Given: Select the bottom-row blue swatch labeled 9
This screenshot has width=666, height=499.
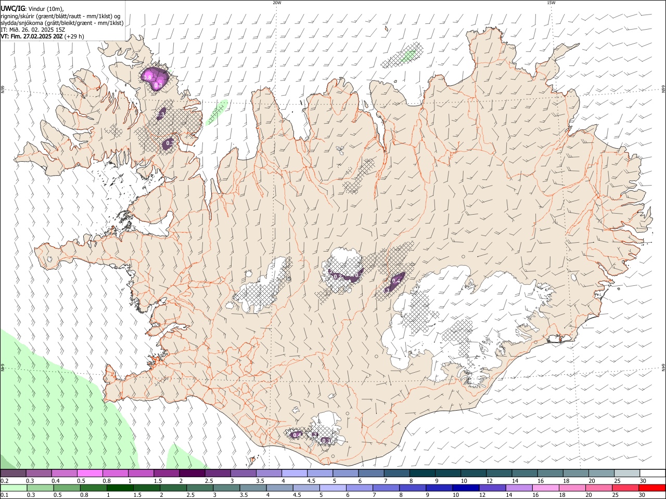Looking at the screenshot, I should click(x=439, y=488).
